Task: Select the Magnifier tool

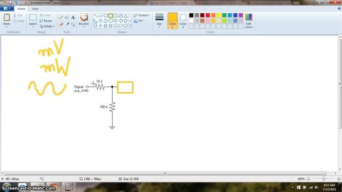Action: pyautogui.click(x=73, y=25)
